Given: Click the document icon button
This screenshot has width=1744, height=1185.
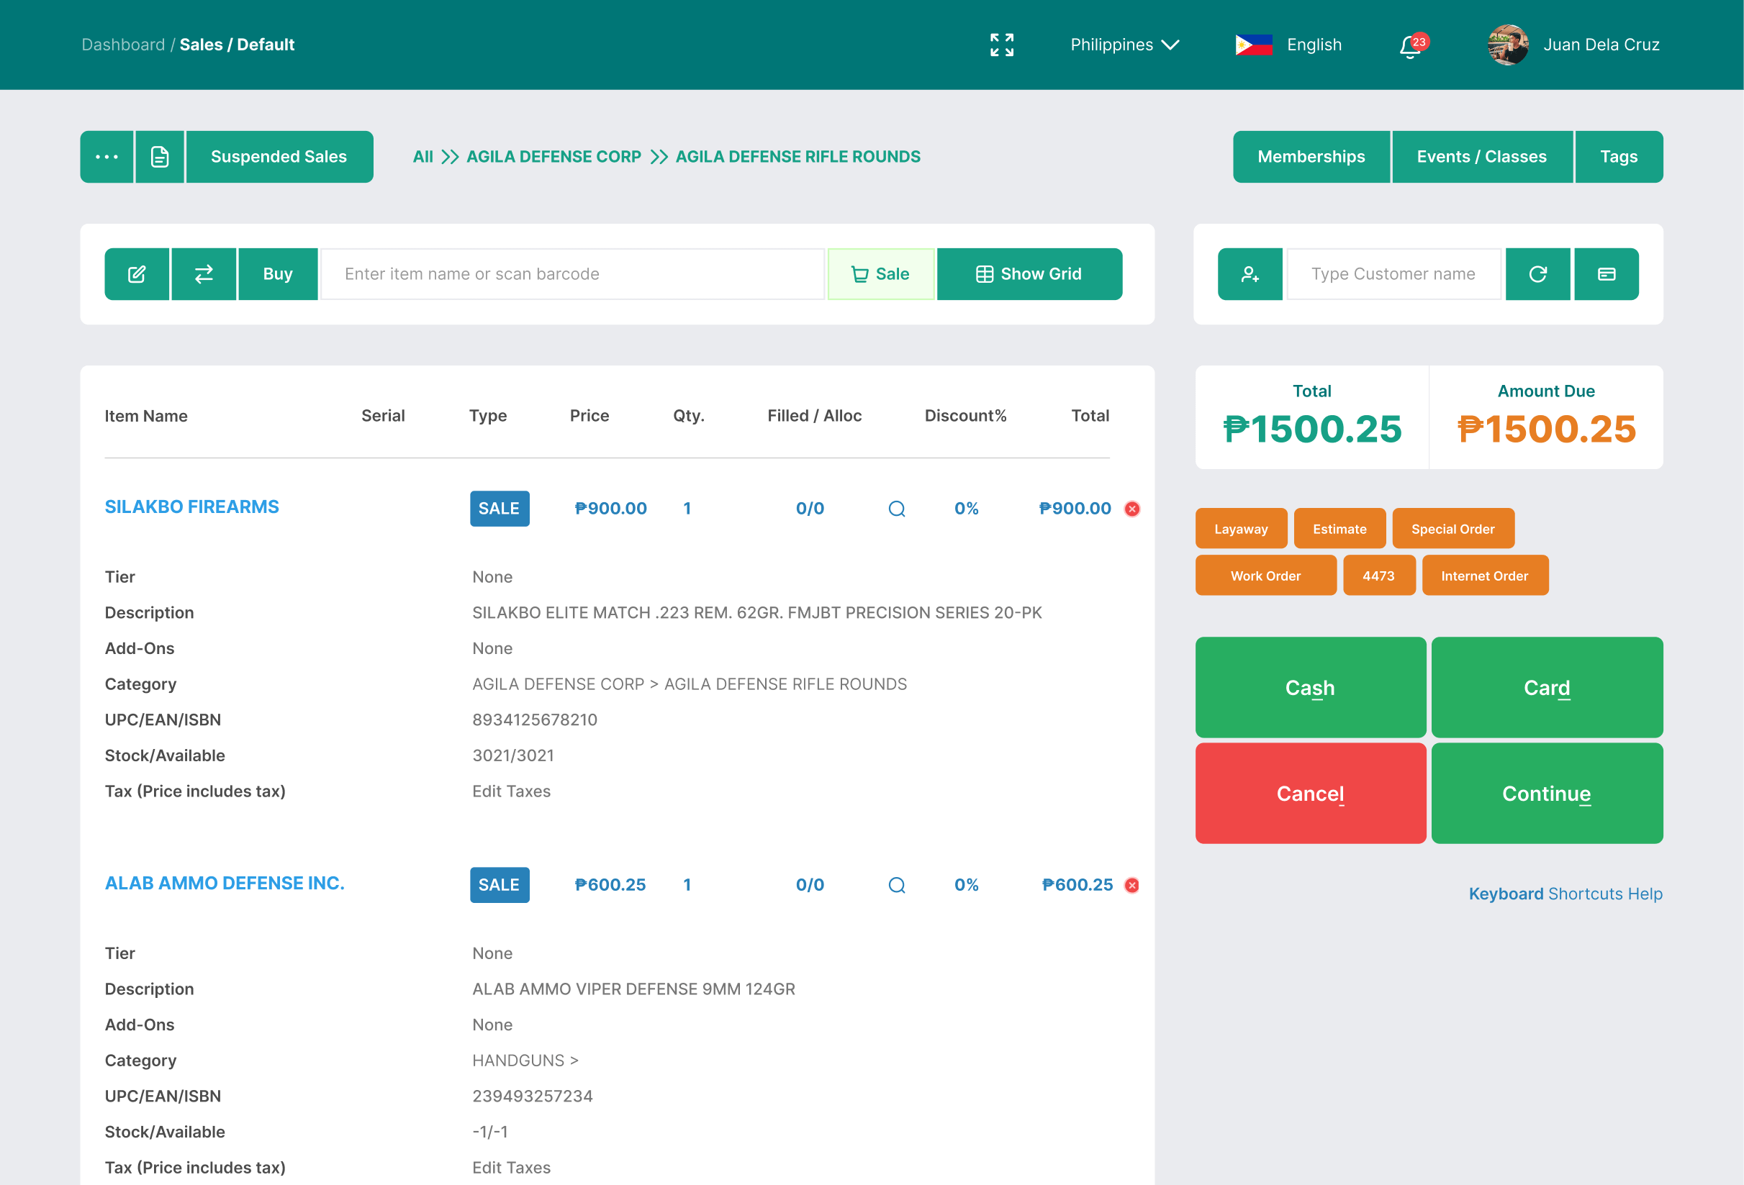Looking at the screenshot, I should pyautogui.click(x=160, y=157).
